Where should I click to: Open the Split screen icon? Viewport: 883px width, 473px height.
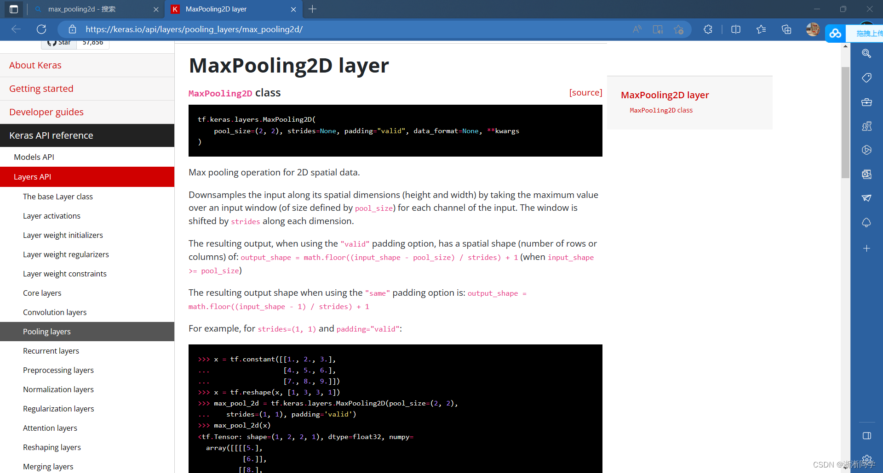[x=736, y=29]
